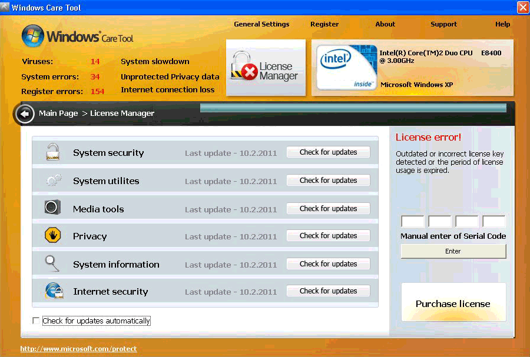Open the microsoft.com/protect link
Image resolution: width=530 pixels, height=357 pixels.
78,348
